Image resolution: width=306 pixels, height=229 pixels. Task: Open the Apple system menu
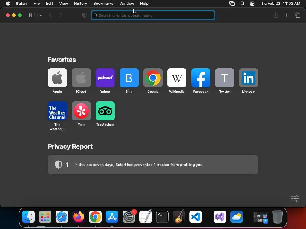point(8,4)
